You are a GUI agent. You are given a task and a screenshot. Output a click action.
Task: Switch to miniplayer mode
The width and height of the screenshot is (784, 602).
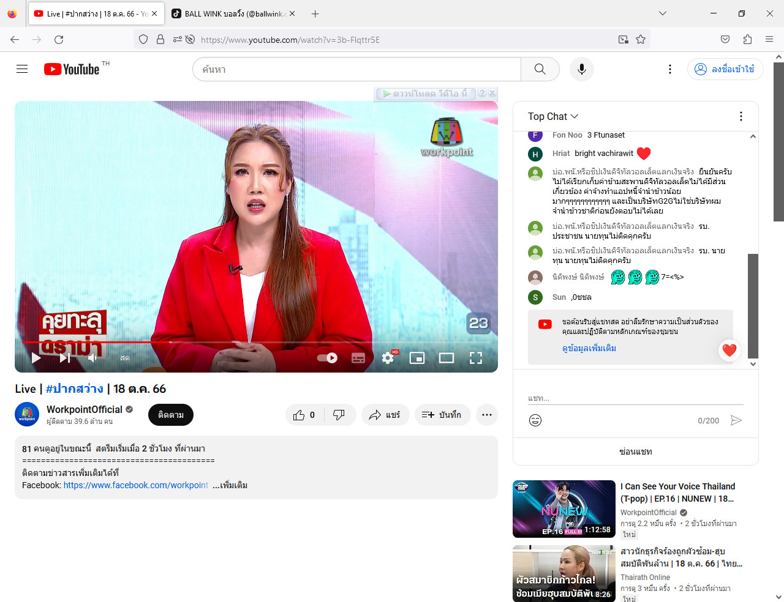coord(417,358)
